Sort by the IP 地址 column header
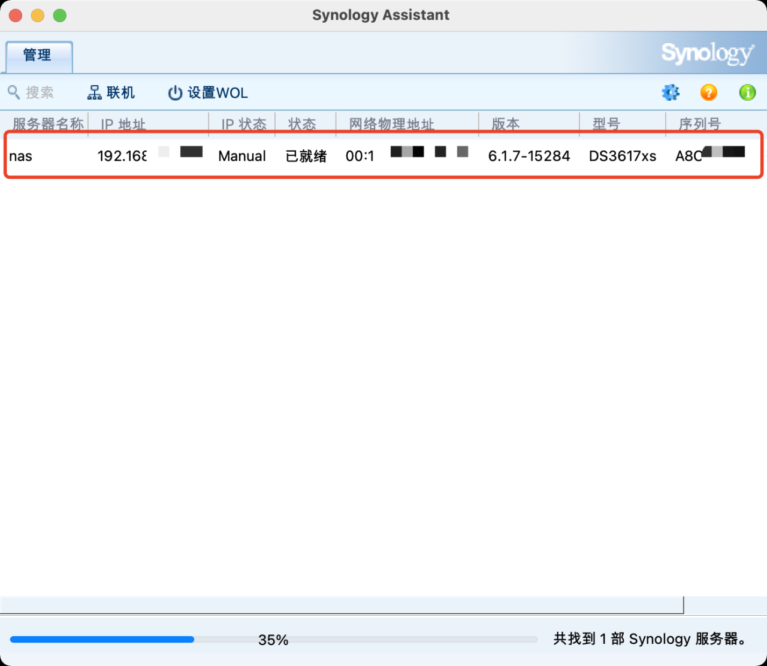Screen dimensions: 767x666 [123, 123]
